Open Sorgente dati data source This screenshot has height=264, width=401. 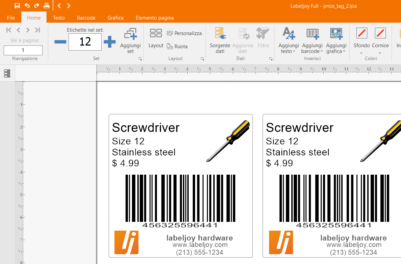point(220,41)
